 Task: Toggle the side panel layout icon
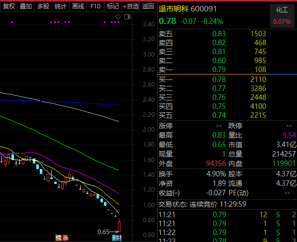pos(127,17)
